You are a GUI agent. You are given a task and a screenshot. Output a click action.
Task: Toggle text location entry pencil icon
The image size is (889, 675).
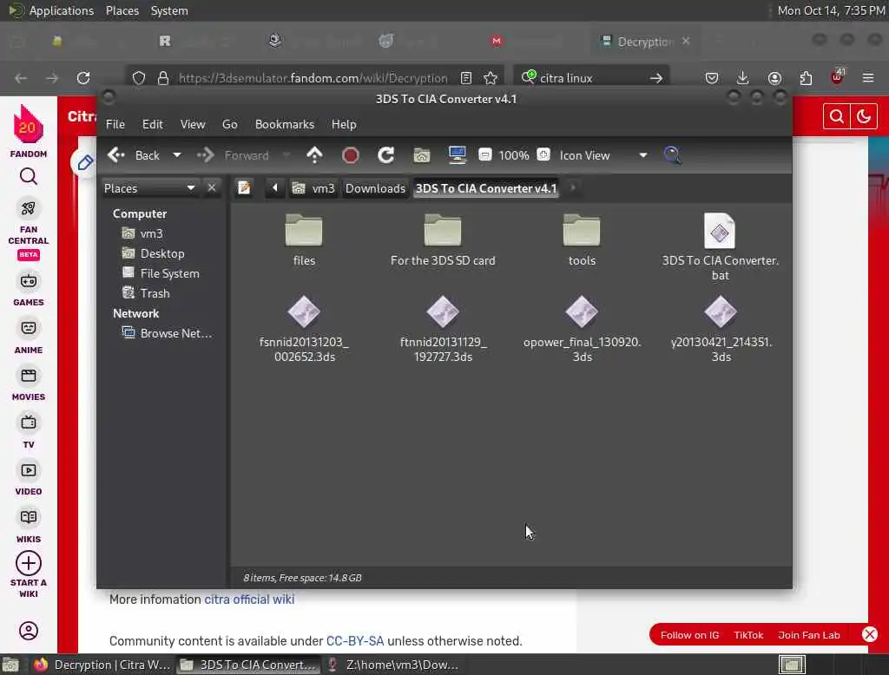(244, 187)
